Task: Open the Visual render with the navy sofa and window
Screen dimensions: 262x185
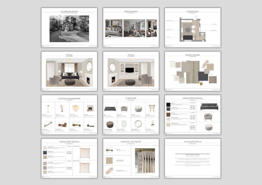Action: click(69, 72)
